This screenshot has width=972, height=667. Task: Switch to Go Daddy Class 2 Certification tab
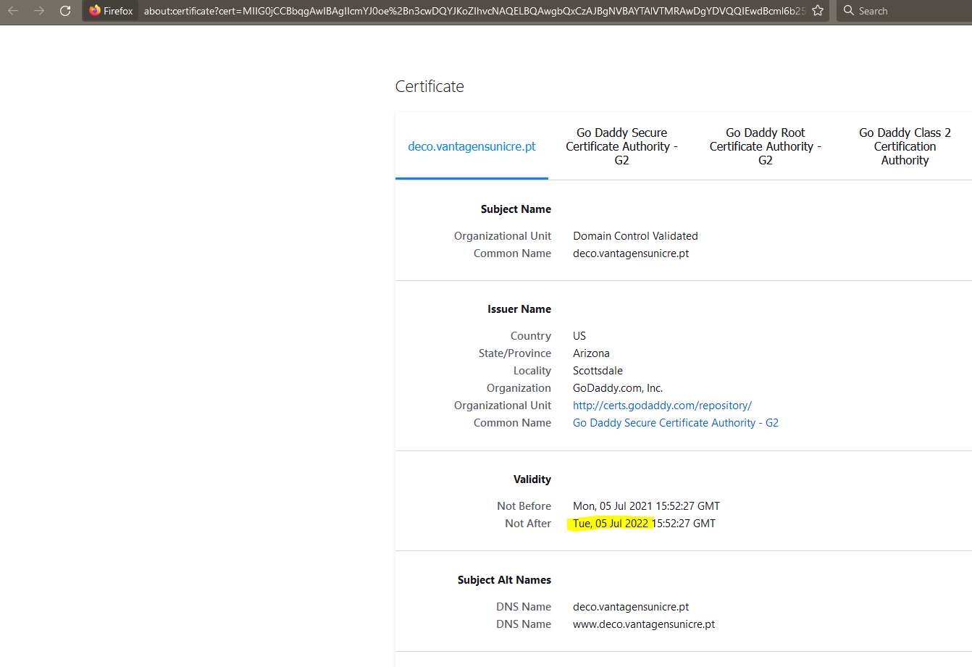pos(905,146)
